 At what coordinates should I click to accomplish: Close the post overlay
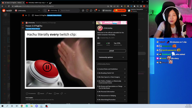pyautogui.click(x=124, y=15)
